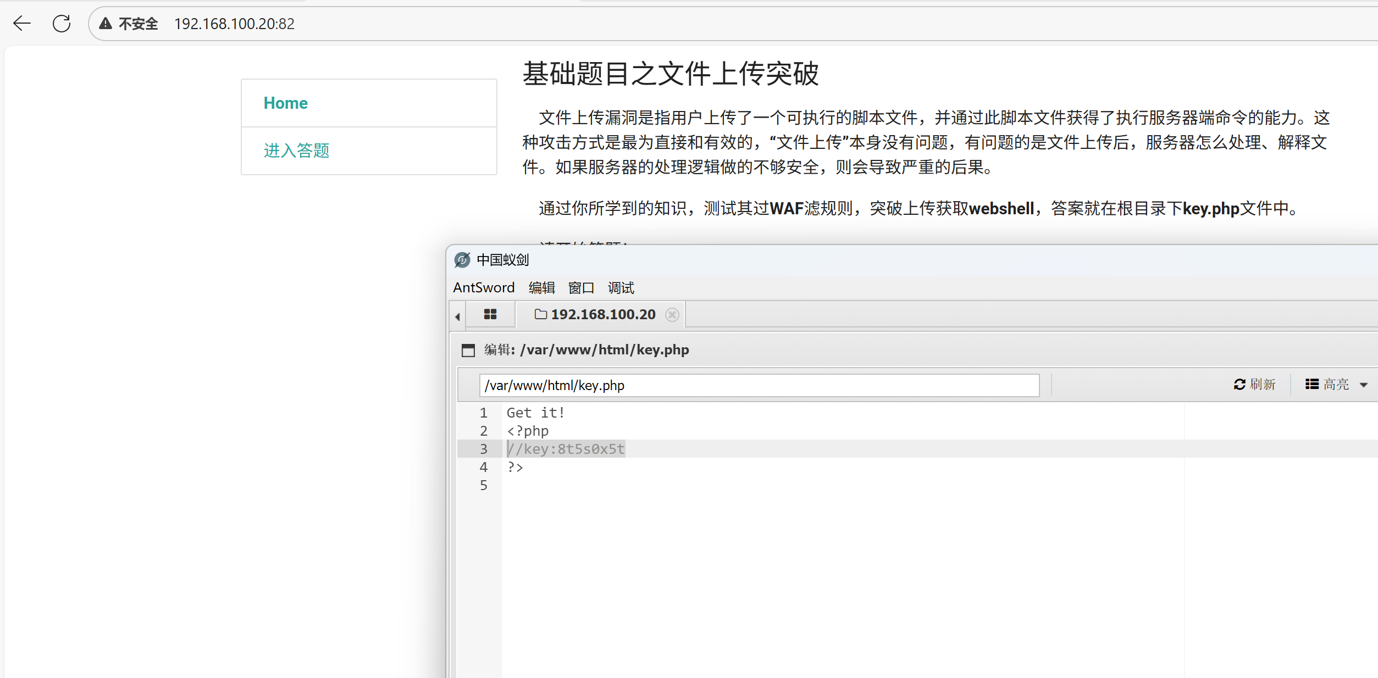Click the not-secure warning triangle icon
Image resolution: width=1378 pixels, height=678 pixels.
(x=106, y=24)
